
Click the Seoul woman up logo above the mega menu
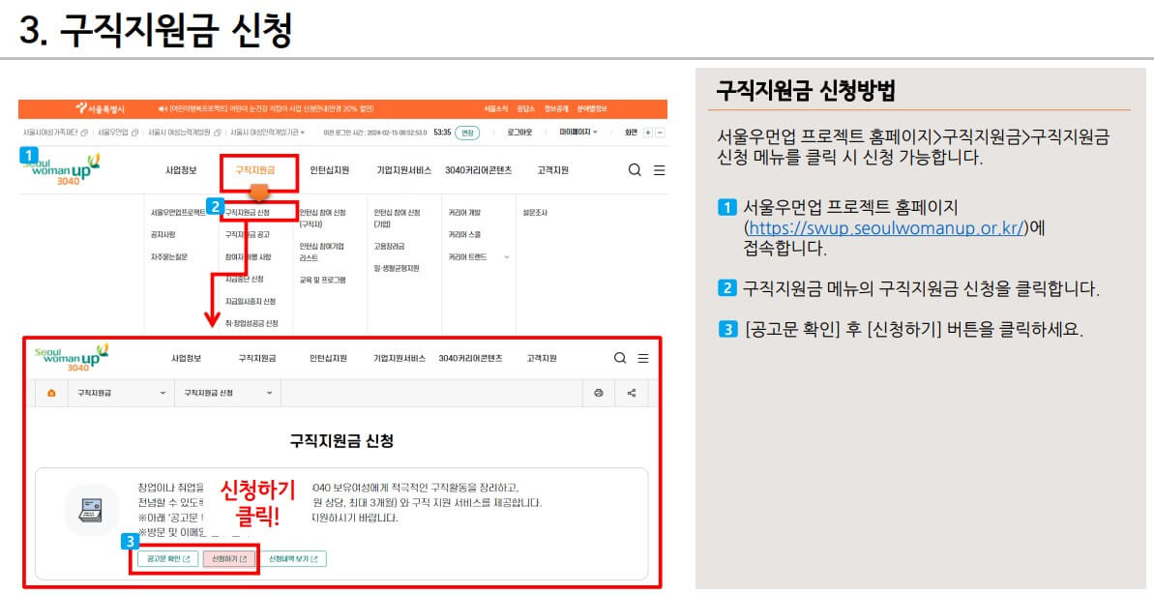point(63,168)
